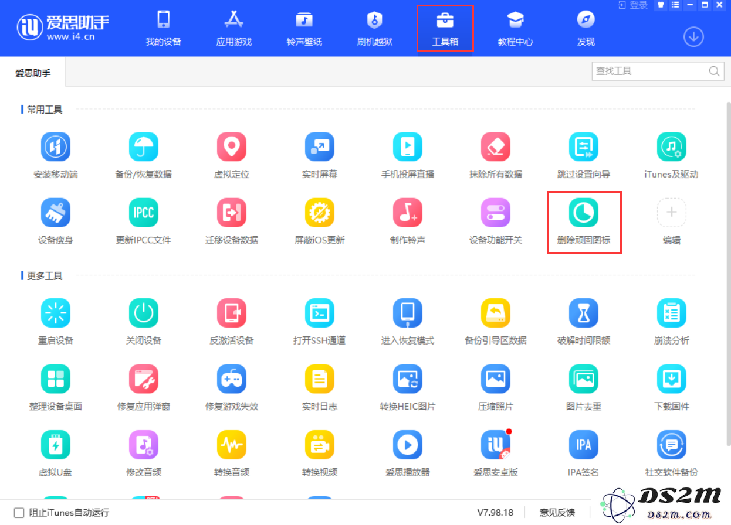Open 抹除所有数据 tool

[x=496, y=155]
